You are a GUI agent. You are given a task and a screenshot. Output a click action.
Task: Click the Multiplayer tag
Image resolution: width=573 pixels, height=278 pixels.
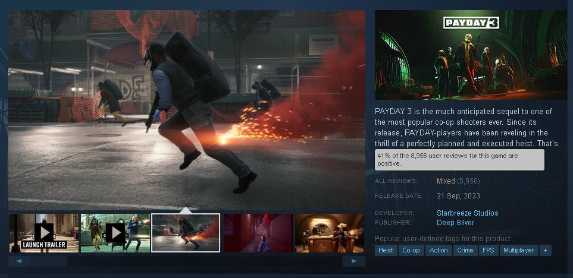(x=519, y=250)
